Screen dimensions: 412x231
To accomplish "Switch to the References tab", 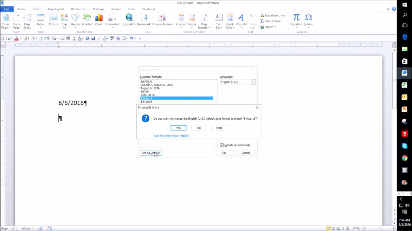I will (78, 9).
